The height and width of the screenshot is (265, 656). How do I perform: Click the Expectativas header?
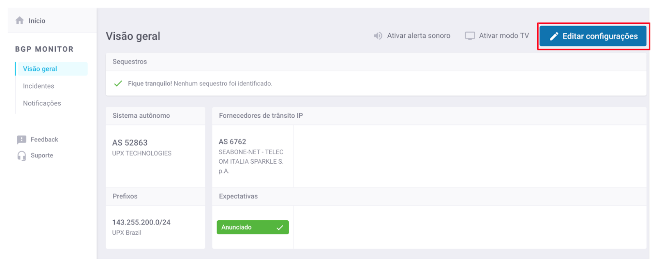238,196
